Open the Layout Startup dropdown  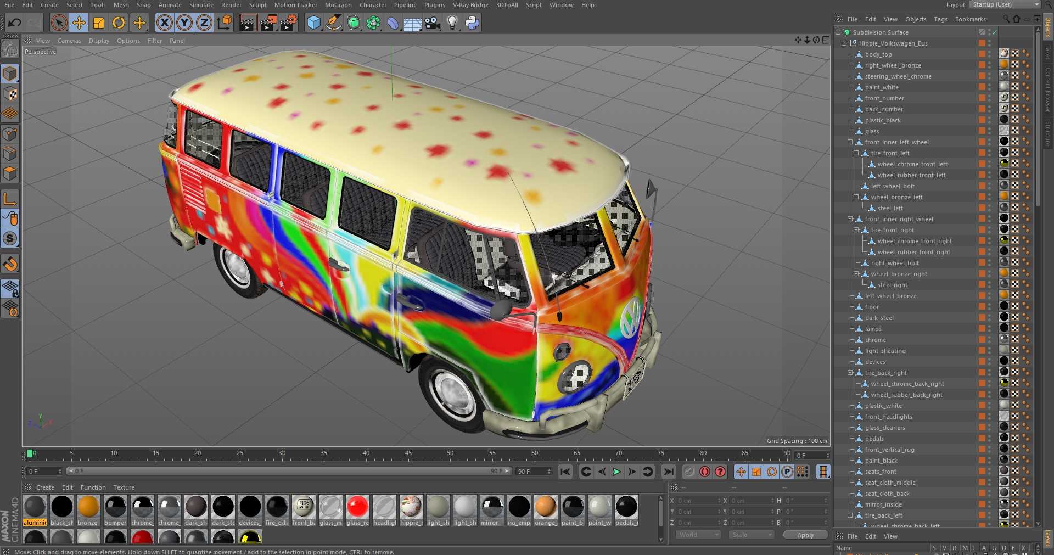(x=1005, y=5)
